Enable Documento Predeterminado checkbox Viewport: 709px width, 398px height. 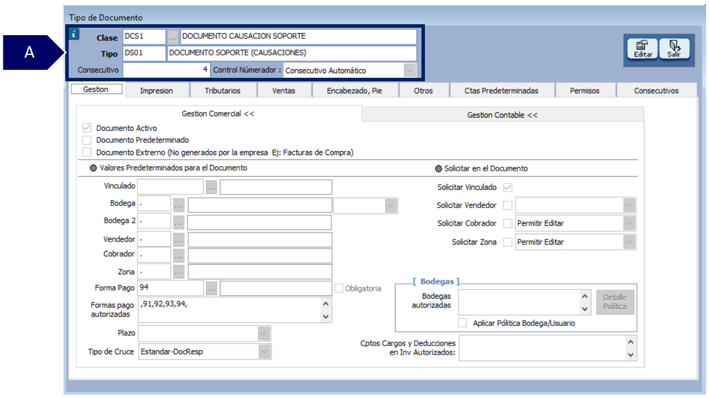tap(87, 140)
